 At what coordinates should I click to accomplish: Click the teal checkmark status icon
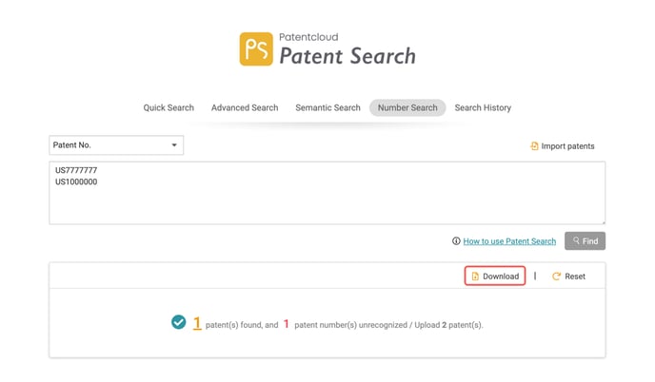[x=179, y=322]
